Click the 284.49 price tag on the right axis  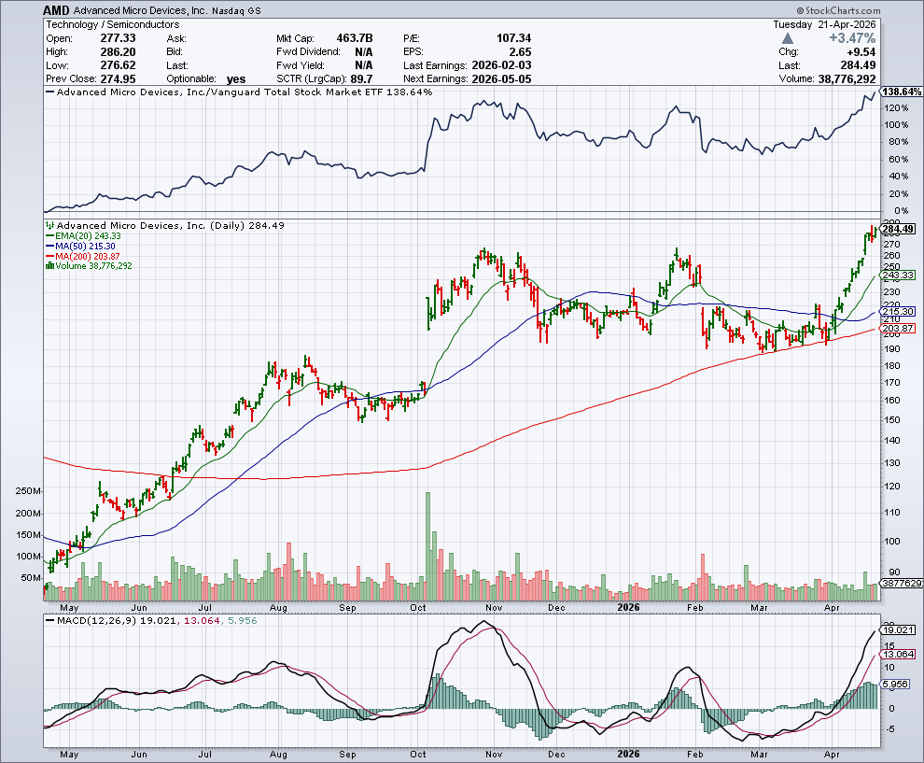pyautogui.click(x=898, y=229)
